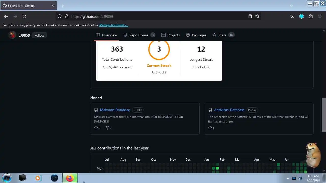Show hidden system tray icons arrow
This screenshot has height=183, width=326.
click(x=288, y=178)
